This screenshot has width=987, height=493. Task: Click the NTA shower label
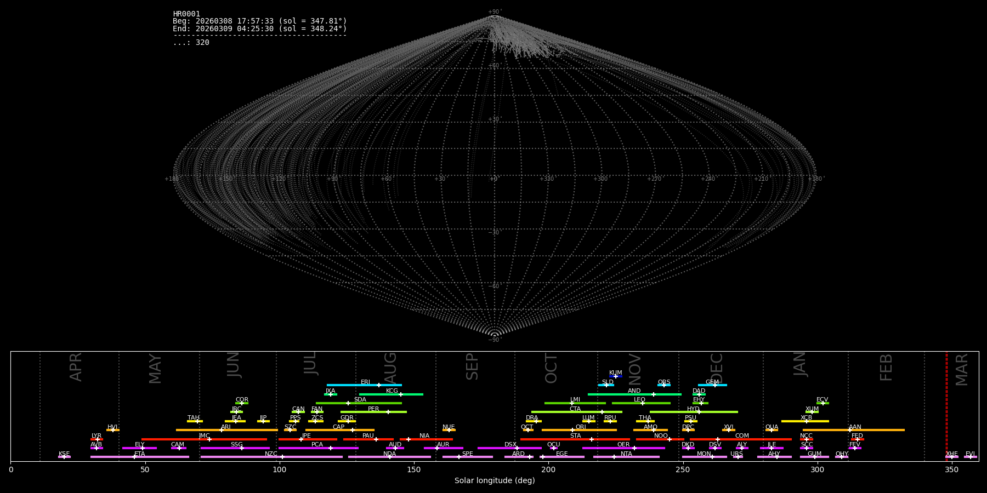[x=626, y=454]
